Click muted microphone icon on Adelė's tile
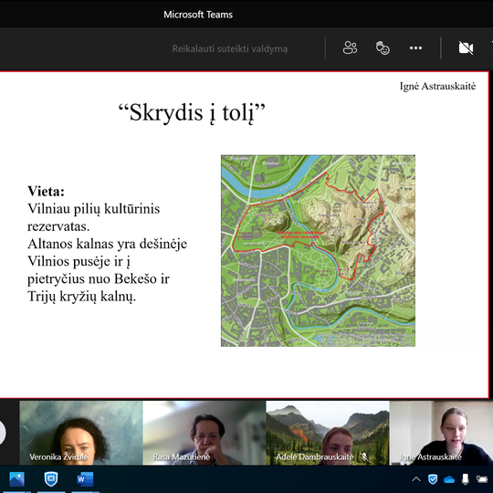 364,456
